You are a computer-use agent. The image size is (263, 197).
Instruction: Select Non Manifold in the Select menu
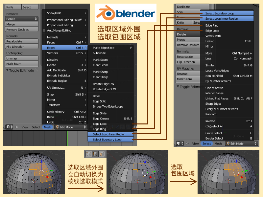pyautogui.click(x=227, y=76)
